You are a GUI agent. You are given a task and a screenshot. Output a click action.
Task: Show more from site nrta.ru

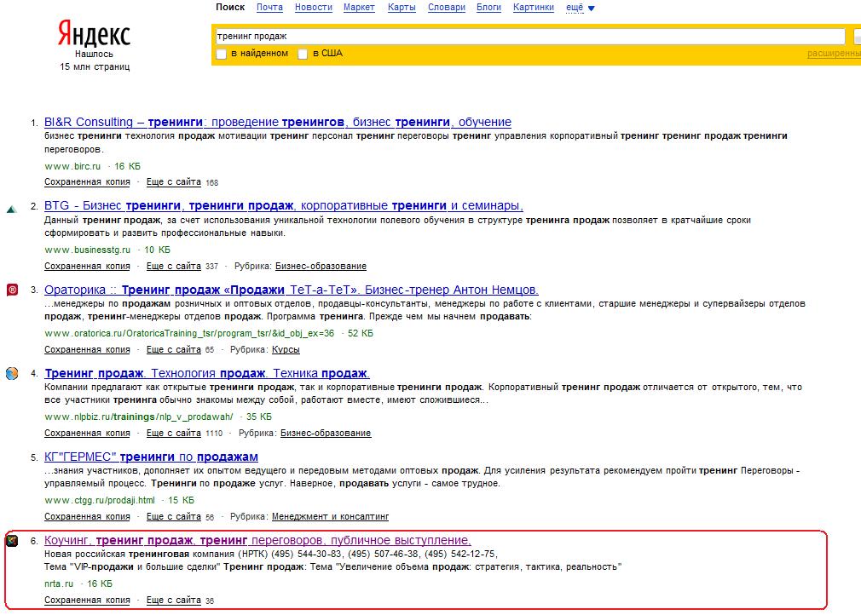tap(174, 601)
